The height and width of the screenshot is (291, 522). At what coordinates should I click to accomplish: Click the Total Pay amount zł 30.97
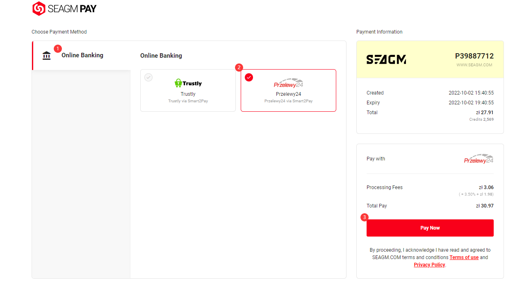click(485, 206)
